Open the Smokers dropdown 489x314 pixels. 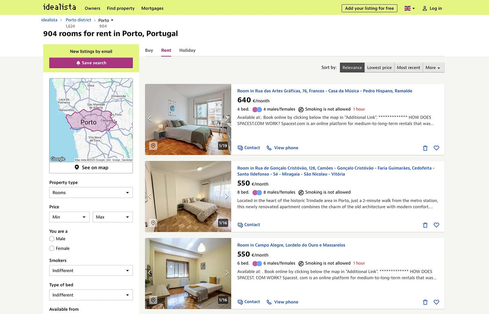click(91, 270)
